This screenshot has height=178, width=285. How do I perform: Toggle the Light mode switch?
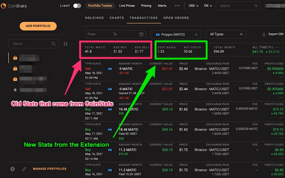click(x=77, y=6)
